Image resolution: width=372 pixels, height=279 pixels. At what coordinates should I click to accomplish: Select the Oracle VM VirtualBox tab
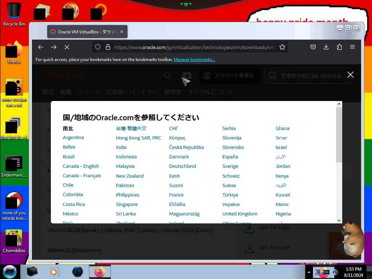pyautogui.click(x=87, y=32)
